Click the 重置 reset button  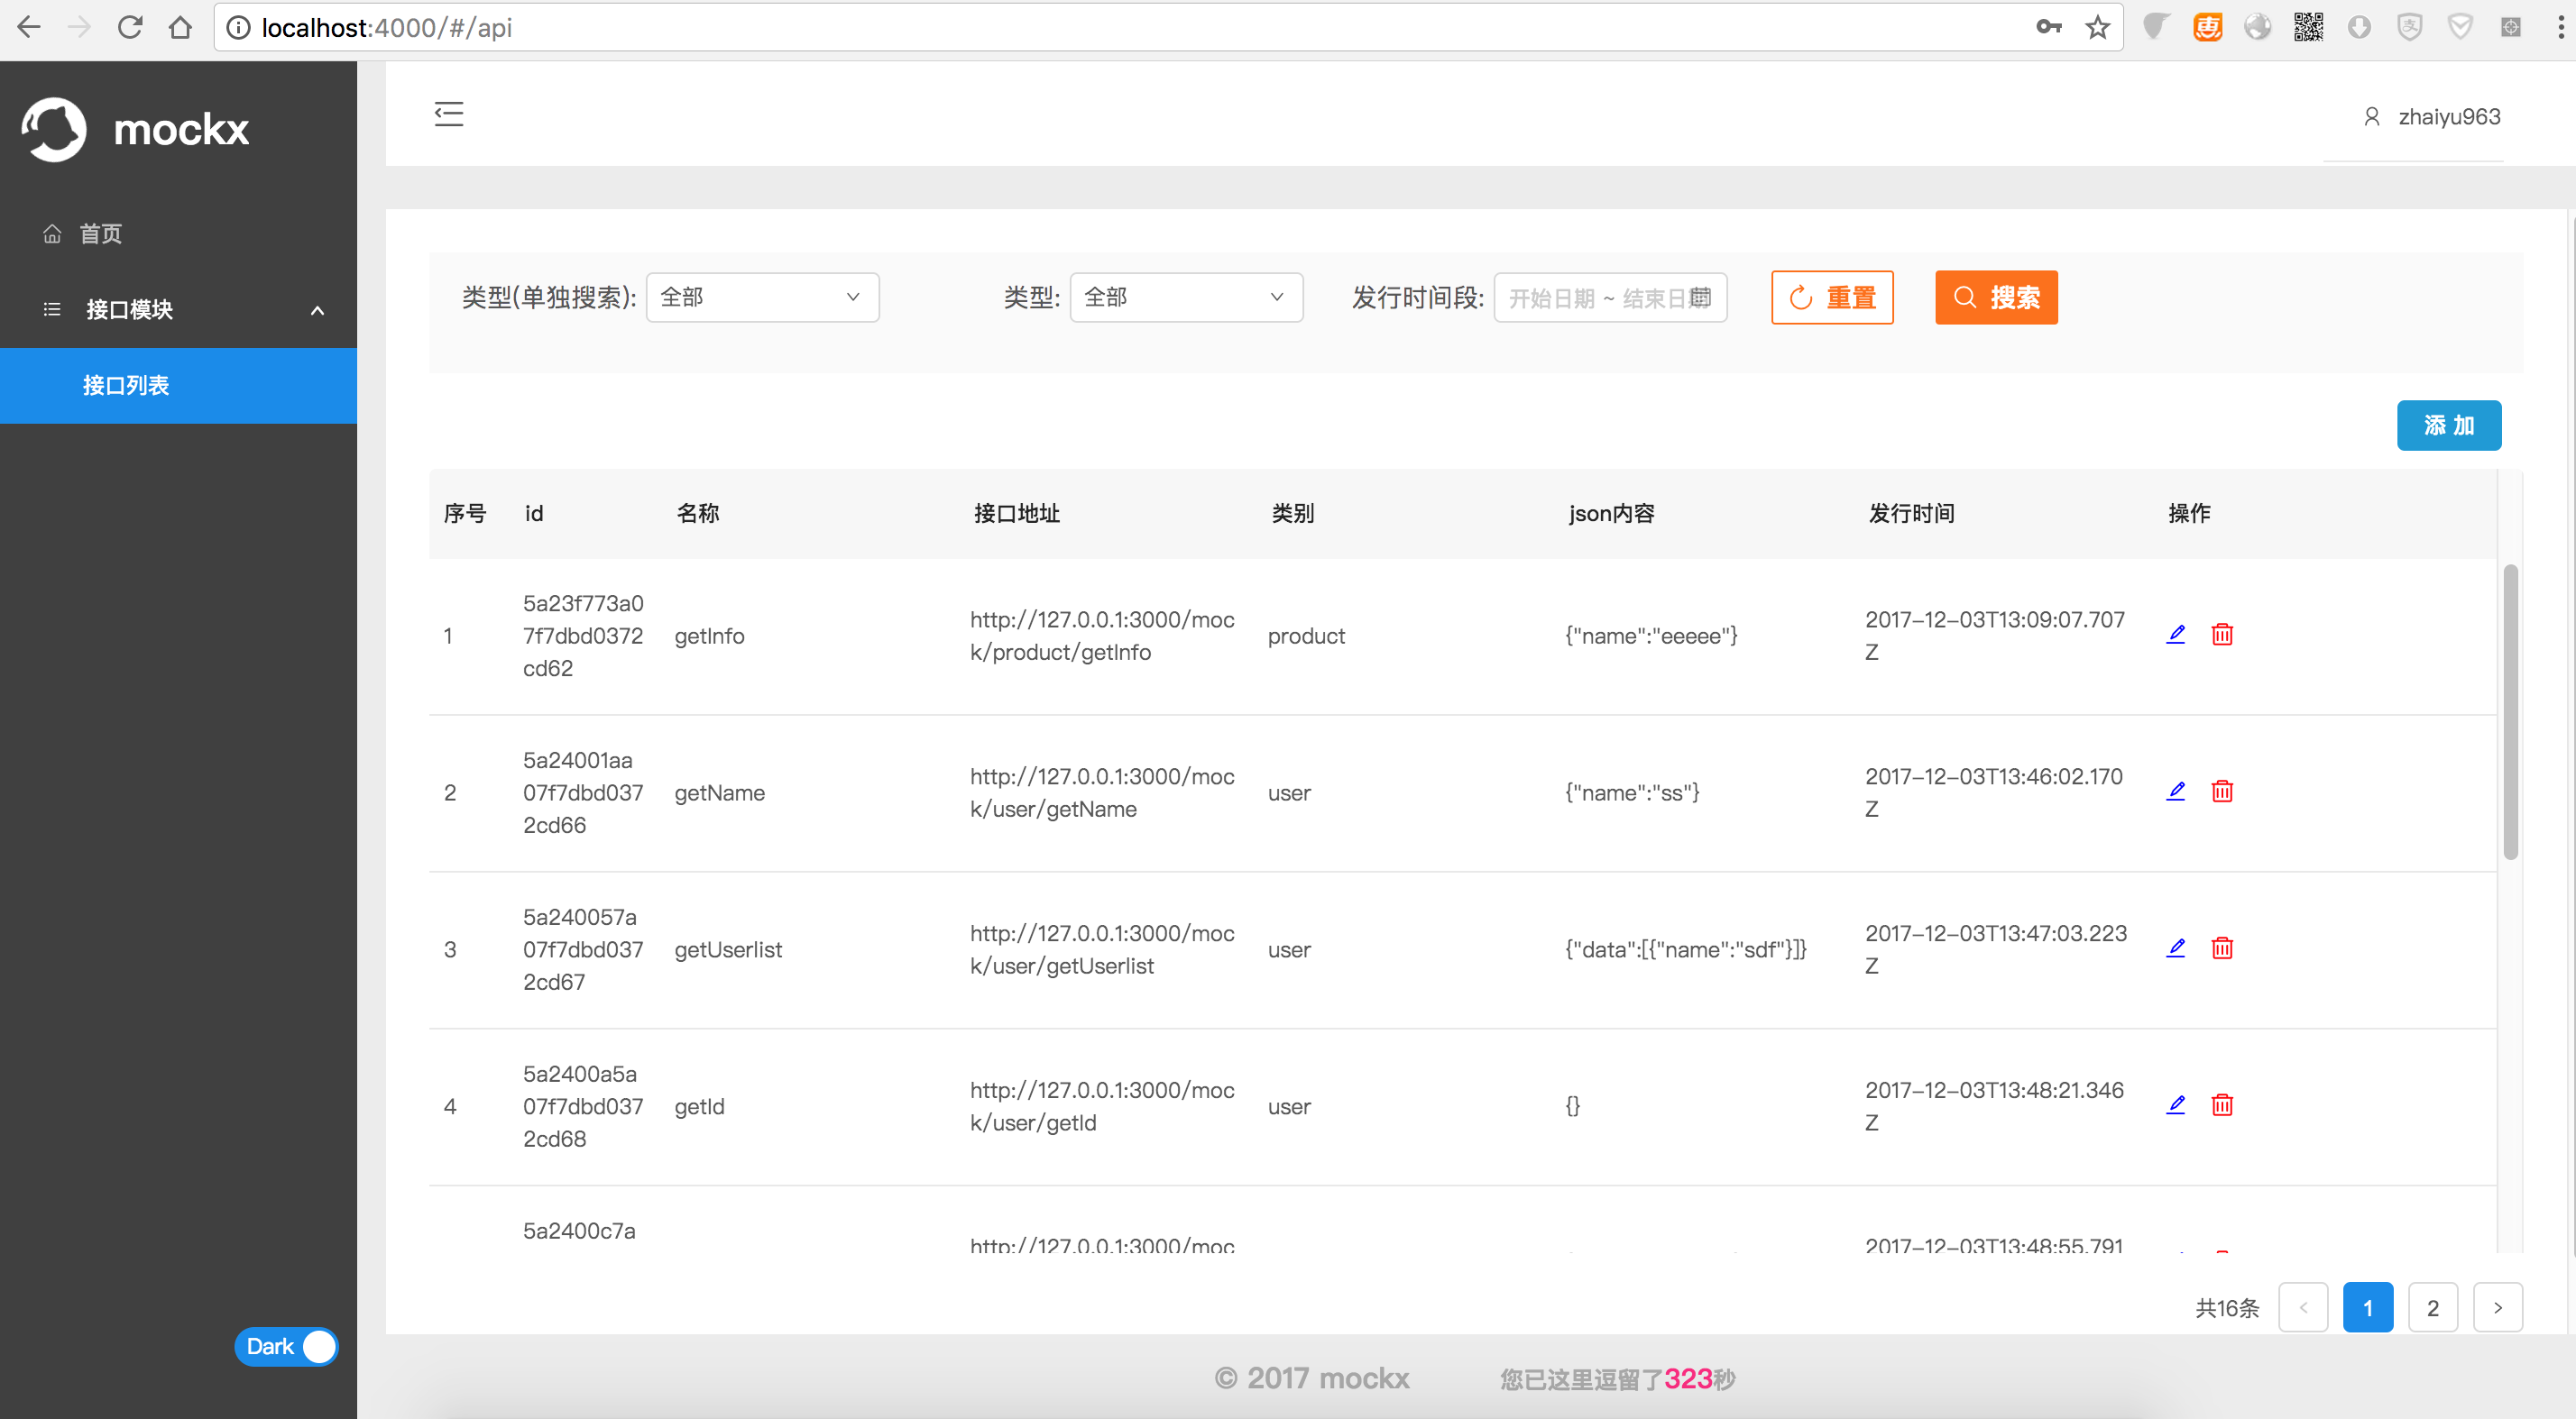(1831, 298)
